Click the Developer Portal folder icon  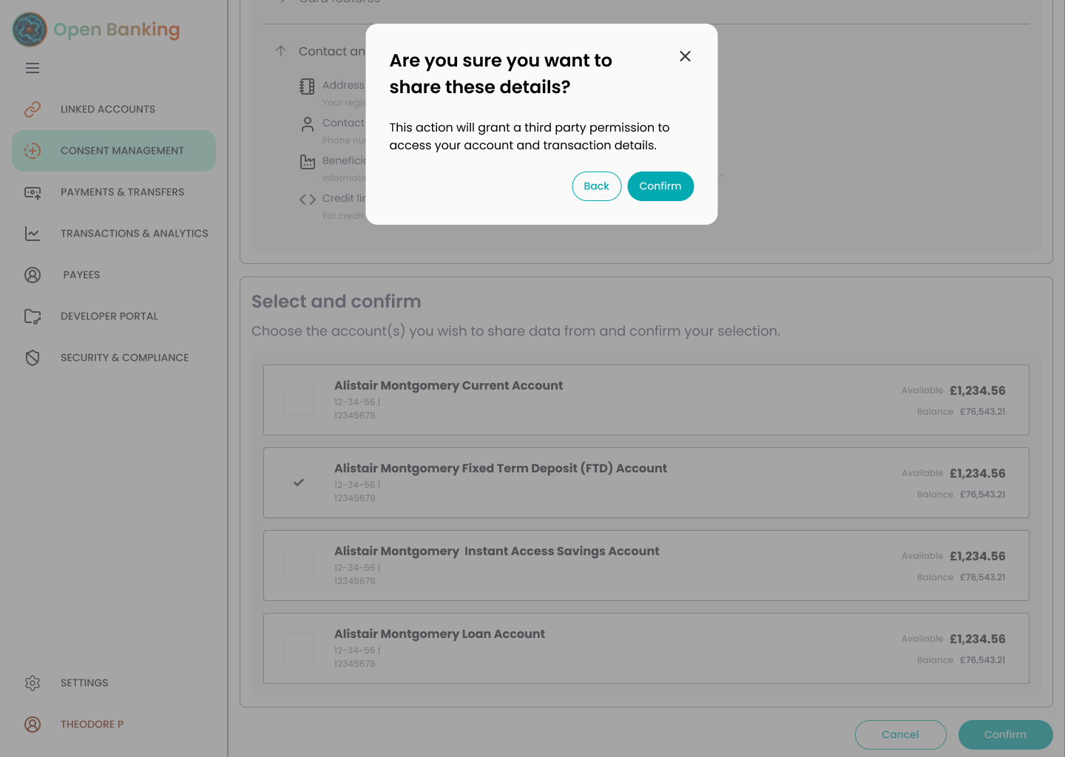(33, 316)
